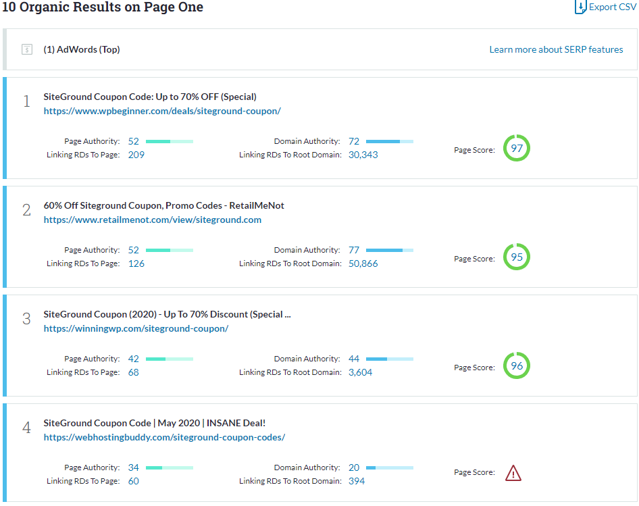Click the Domain Authority value 72
This screenshot has width=639, height=506.
point(354,141)
